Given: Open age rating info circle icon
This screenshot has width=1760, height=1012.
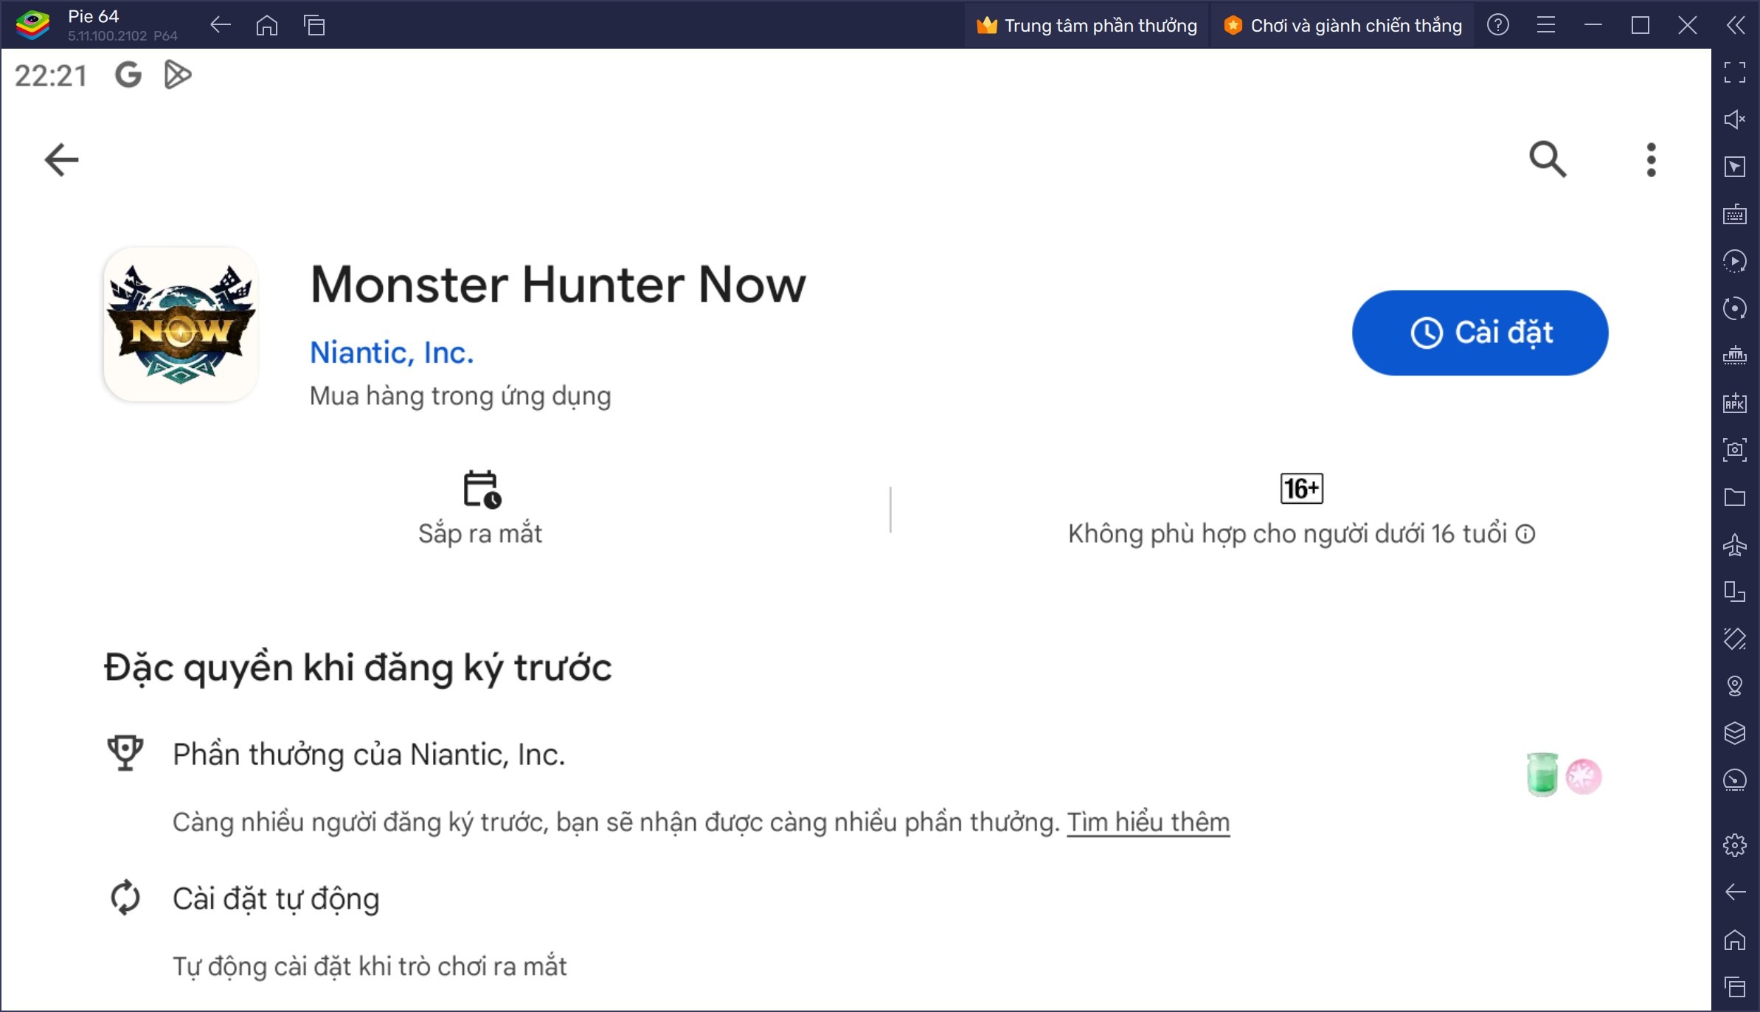Looking at the screenshot, I should 1525,534.
